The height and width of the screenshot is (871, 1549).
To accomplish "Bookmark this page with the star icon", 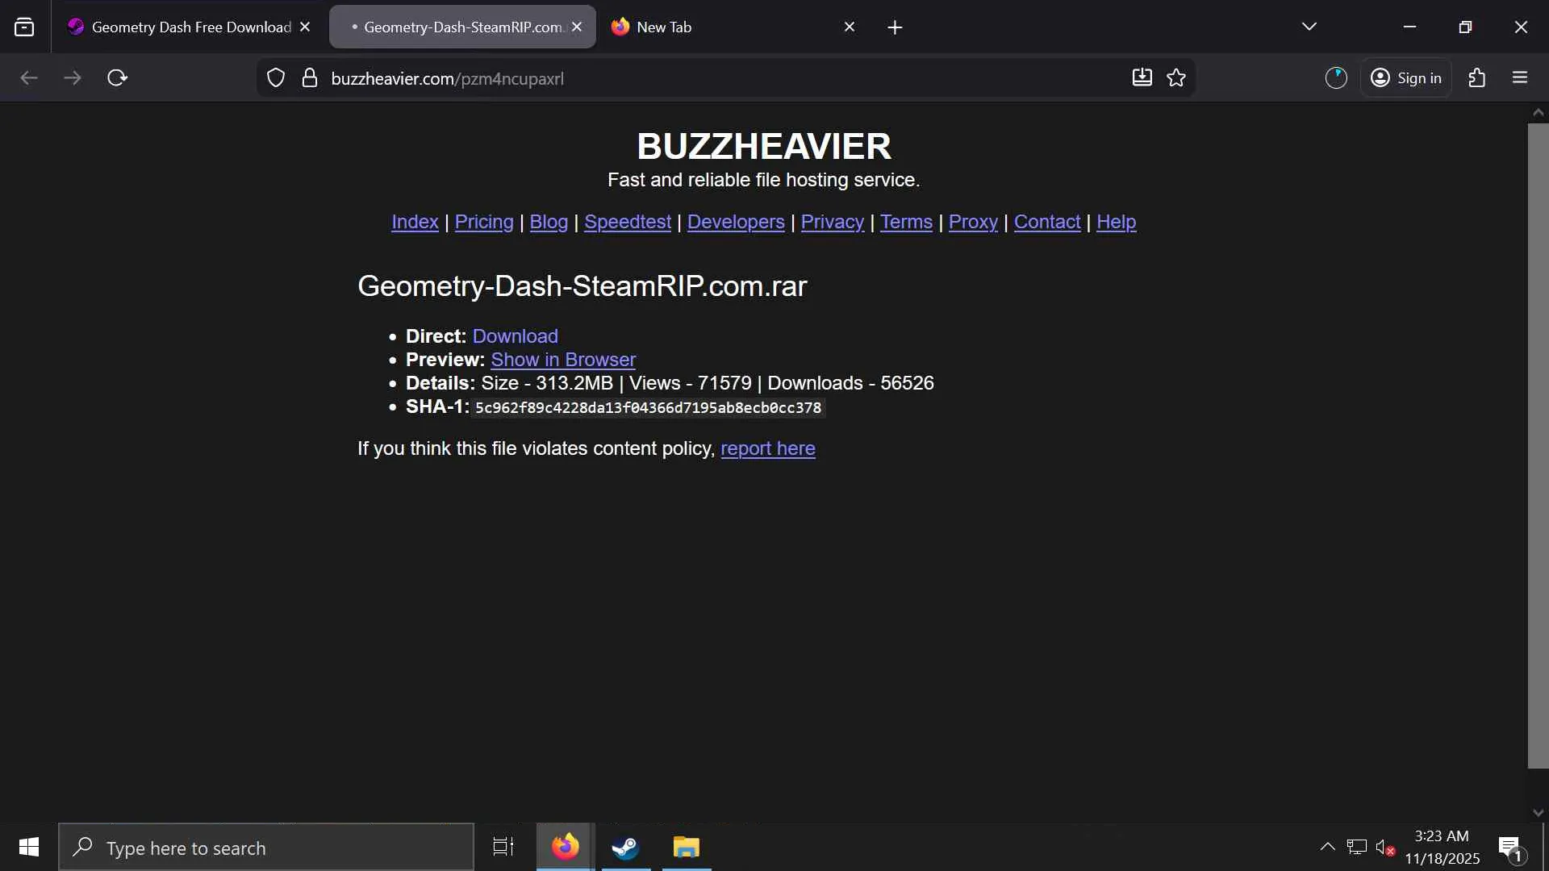I will click(x=1176, y=78).
